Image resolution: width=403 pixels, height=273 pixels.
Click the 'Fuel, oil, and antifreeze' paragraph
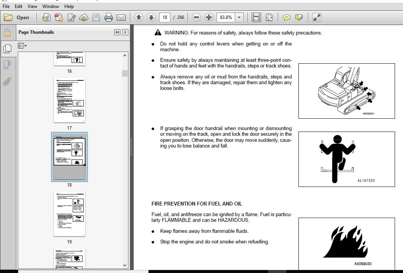[x=222, y=217]
